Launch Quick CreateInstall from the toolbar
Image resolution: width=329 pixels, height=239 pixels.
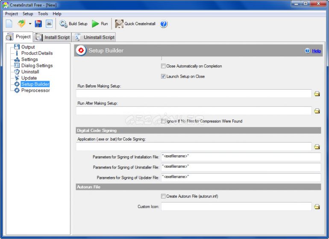click(x=135, y=24)
